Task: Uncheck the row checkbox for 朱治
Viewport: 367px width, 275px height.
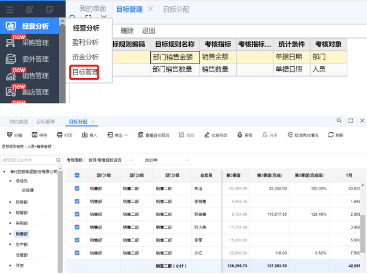Action: tap(77, 188)
